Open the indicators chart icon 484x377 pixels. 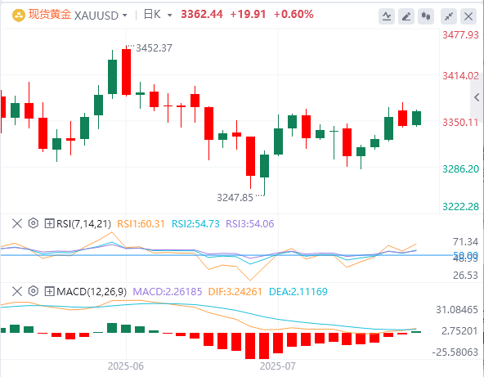(387, 16)
